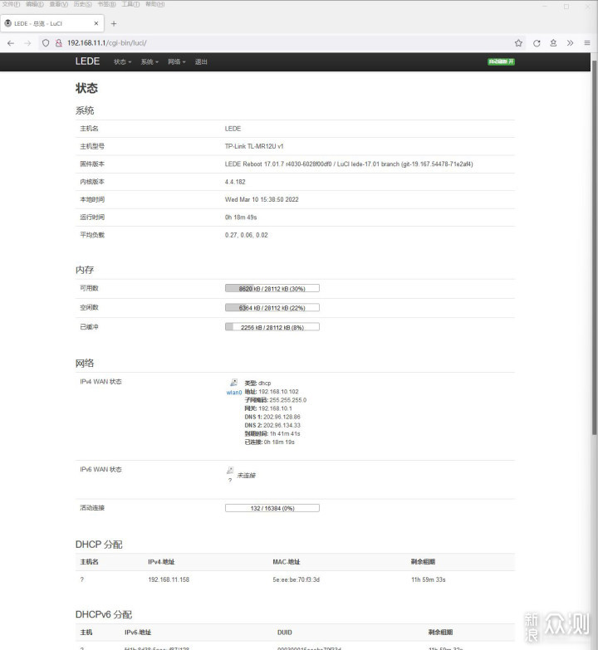This screenshot has width=598, height=650.
Task: Click the firmware version LEDE Reboot text
Action: [x=349, y=164]
